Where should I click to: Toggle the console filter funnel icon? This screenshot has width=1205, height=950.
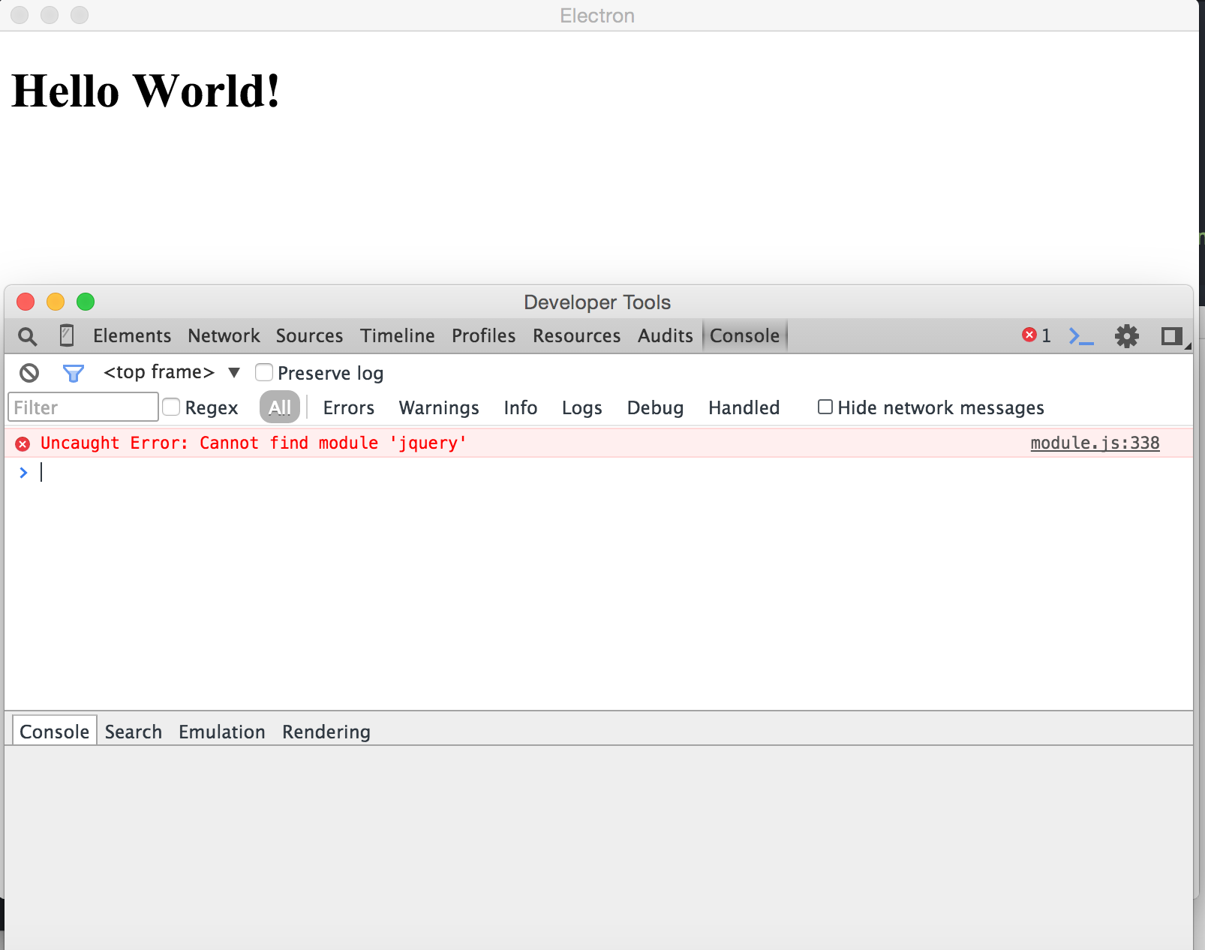(x=73, y=373)
